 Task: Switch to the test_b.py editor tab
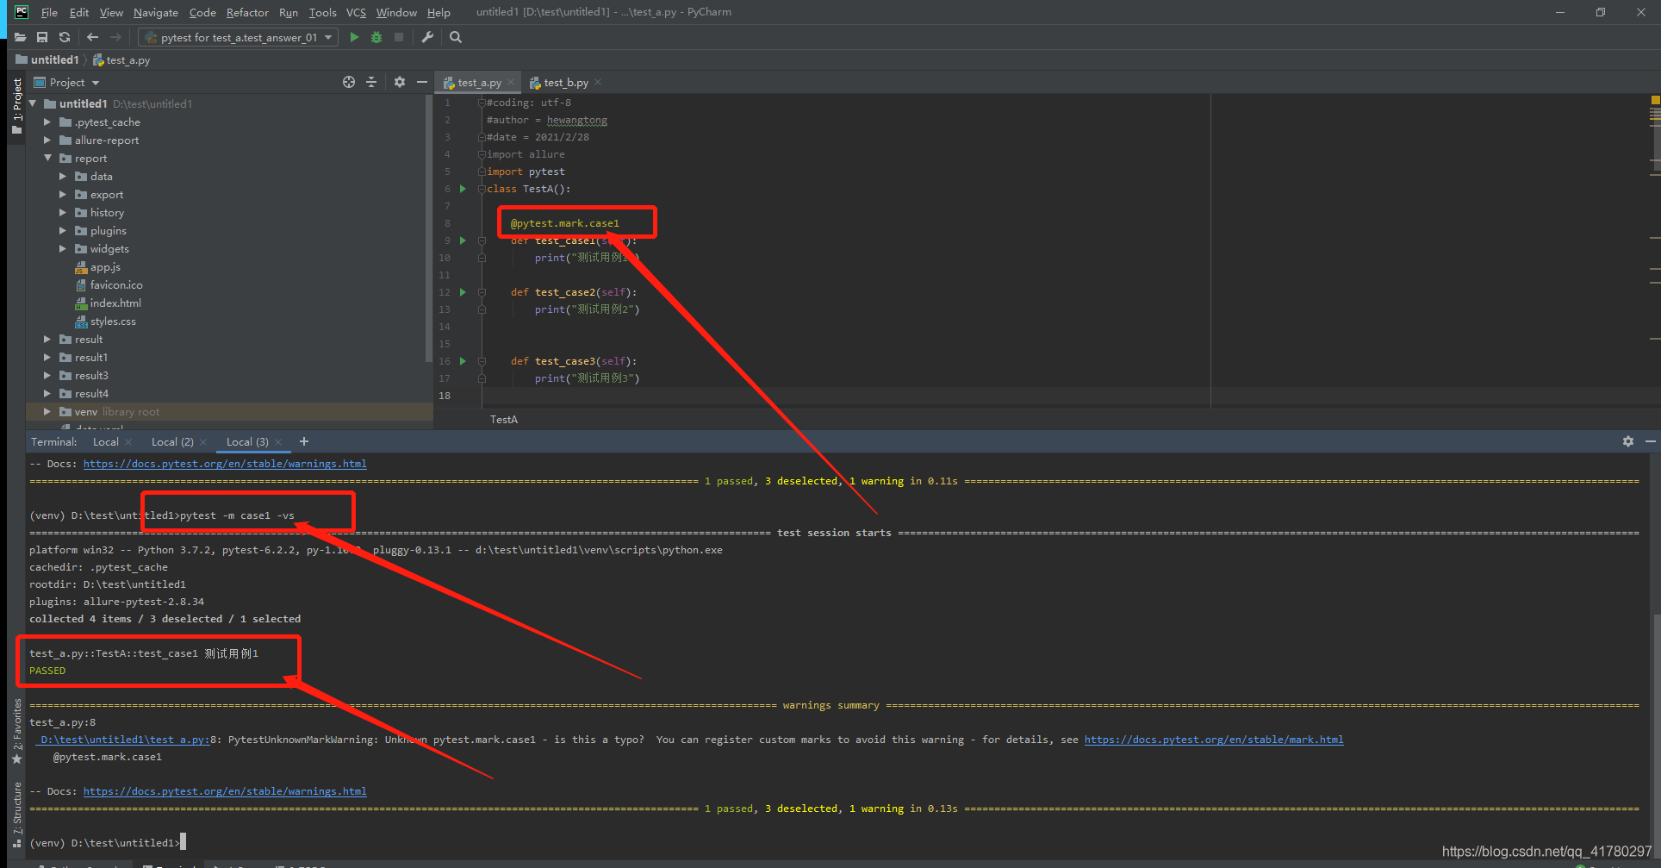click(566, 83)
